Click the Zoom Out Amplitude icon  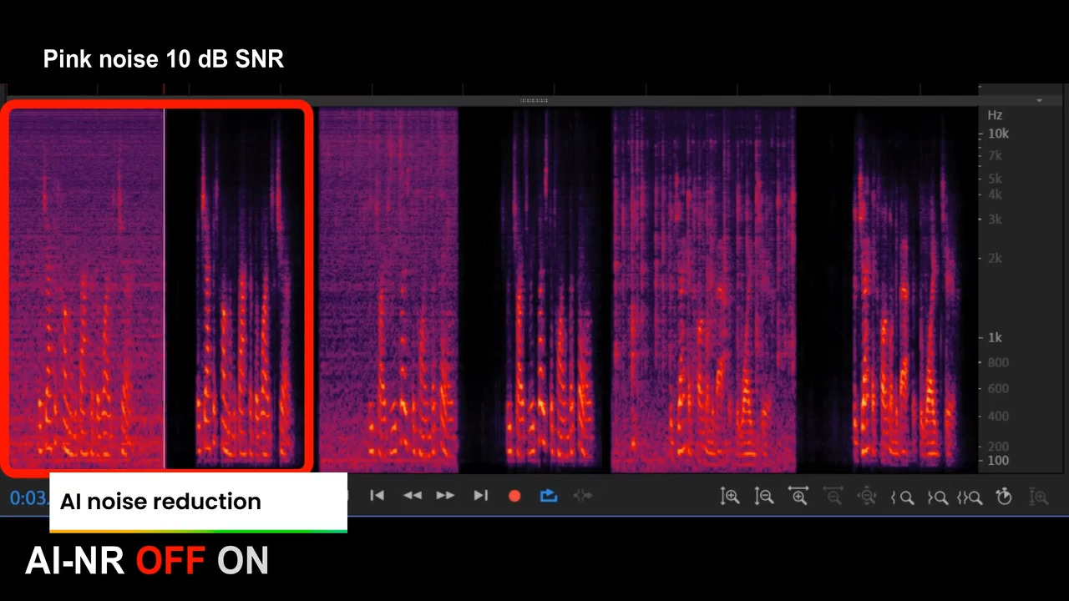[x=764, y=497]
